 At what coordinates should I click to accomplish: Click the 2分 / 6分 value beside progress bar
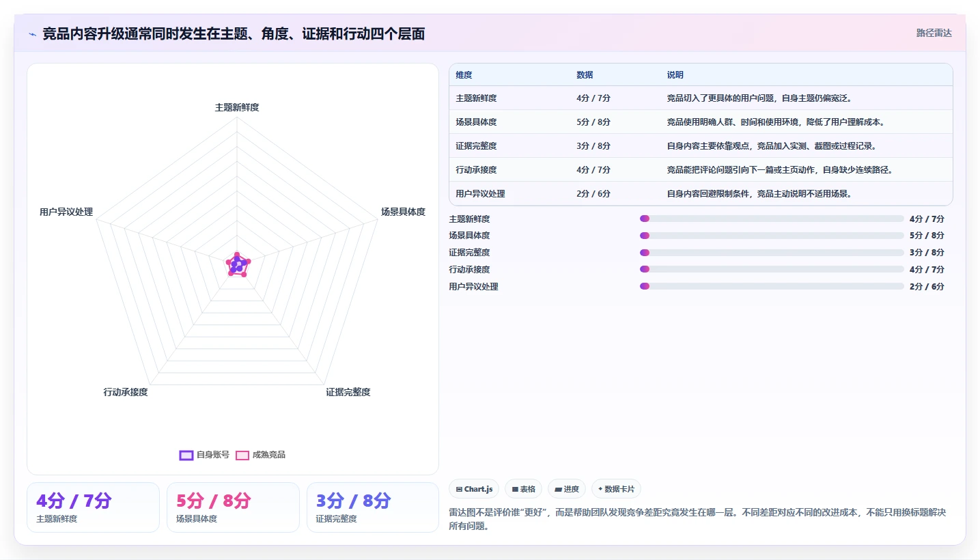click(927, 286)
